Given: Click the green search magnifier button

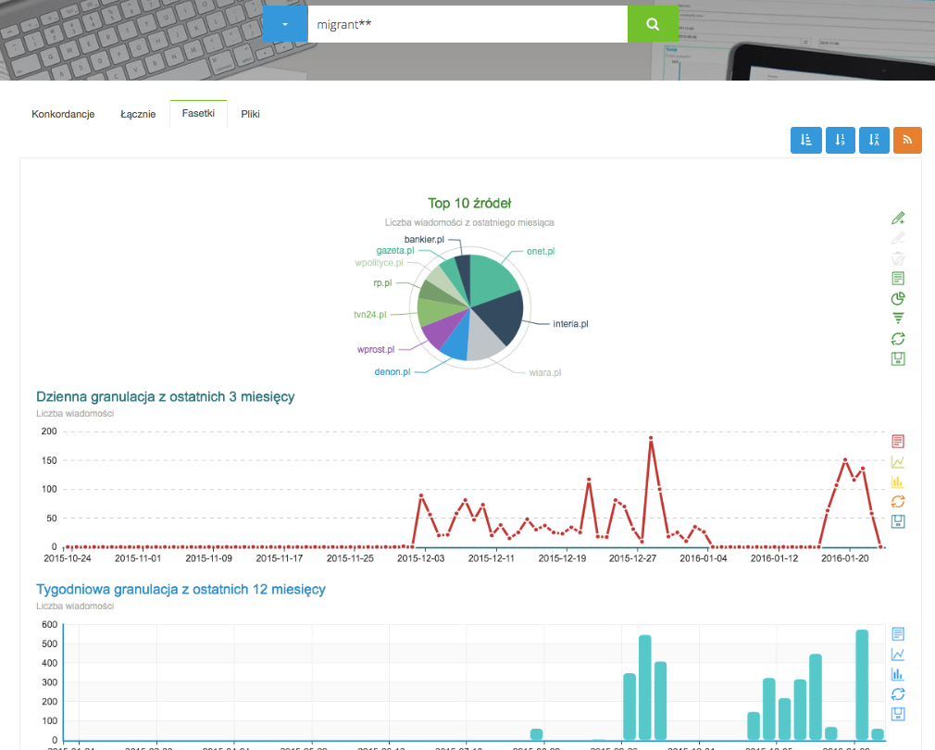Looking at the screenshot, I should point(653,24).
